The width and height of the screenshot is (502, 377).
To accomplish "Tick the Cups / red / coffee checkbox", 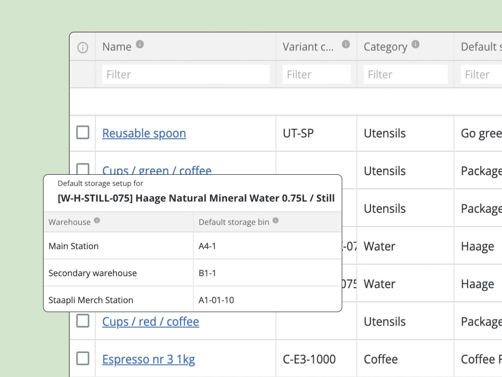I will coord(82,321).
